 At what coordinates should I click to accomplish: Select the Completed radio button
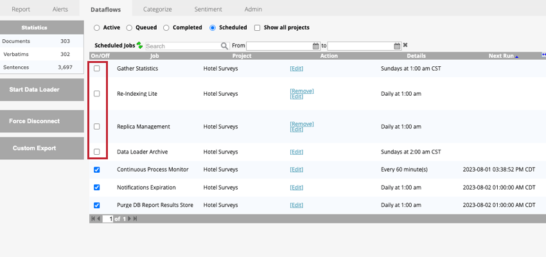tap(166, 28)
